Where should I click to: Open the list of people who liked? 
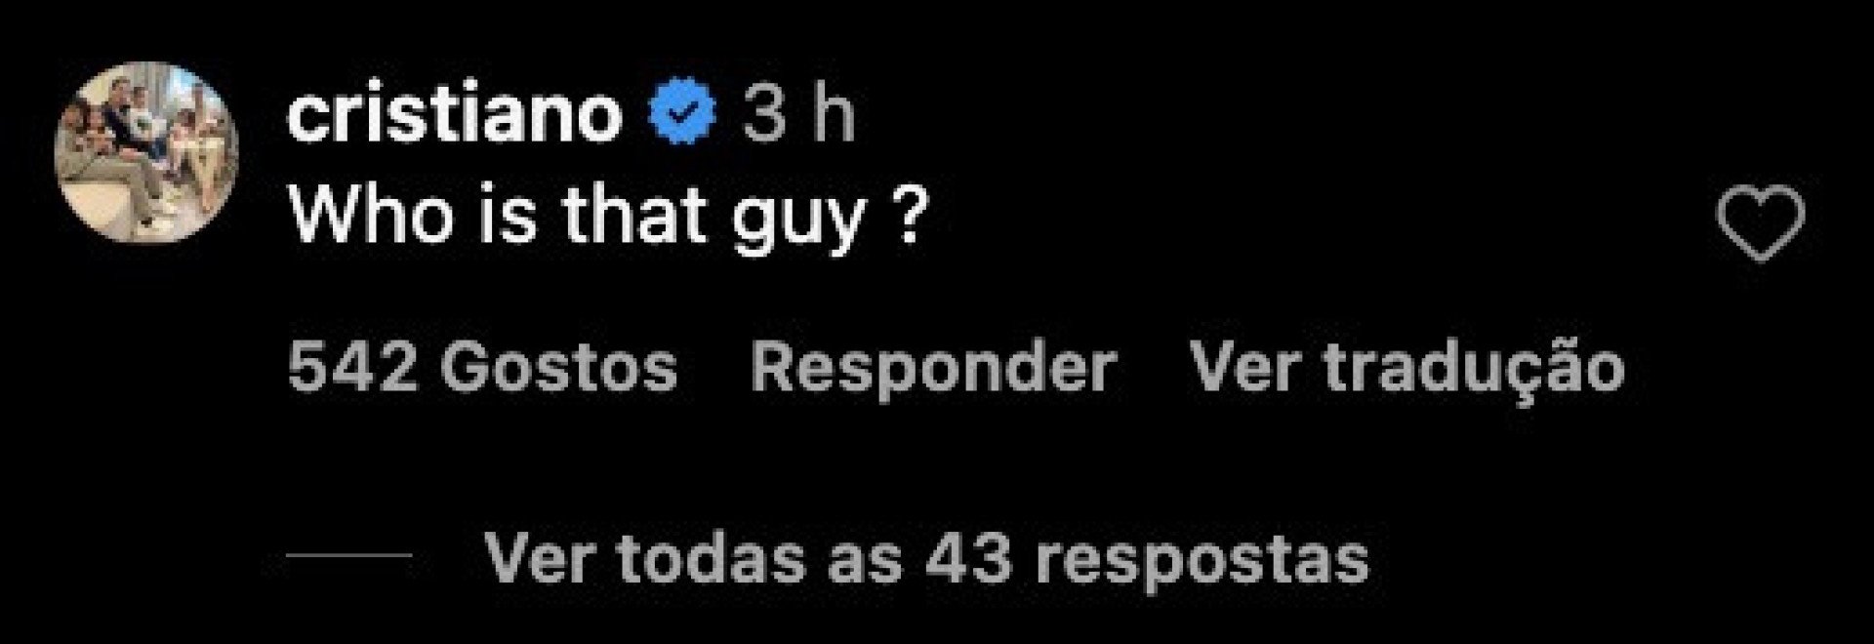483,369
